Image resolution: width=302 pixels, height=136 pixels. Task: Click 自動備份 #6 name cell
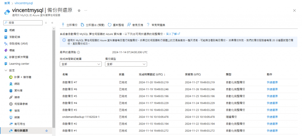[70, 89]
